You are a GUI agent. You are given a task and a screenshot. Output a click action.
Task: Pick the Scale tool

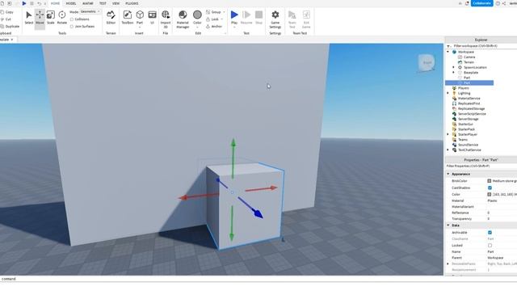[50, 18]
